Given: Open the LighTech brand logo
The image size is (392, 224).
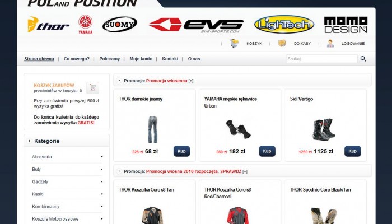Looking at the screenshot, I should [x=284, y=24].
